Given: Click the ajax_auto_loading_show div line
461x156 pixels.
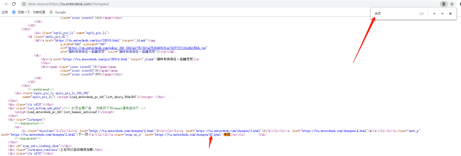Looking at the screenshot, I should (40, 146).
